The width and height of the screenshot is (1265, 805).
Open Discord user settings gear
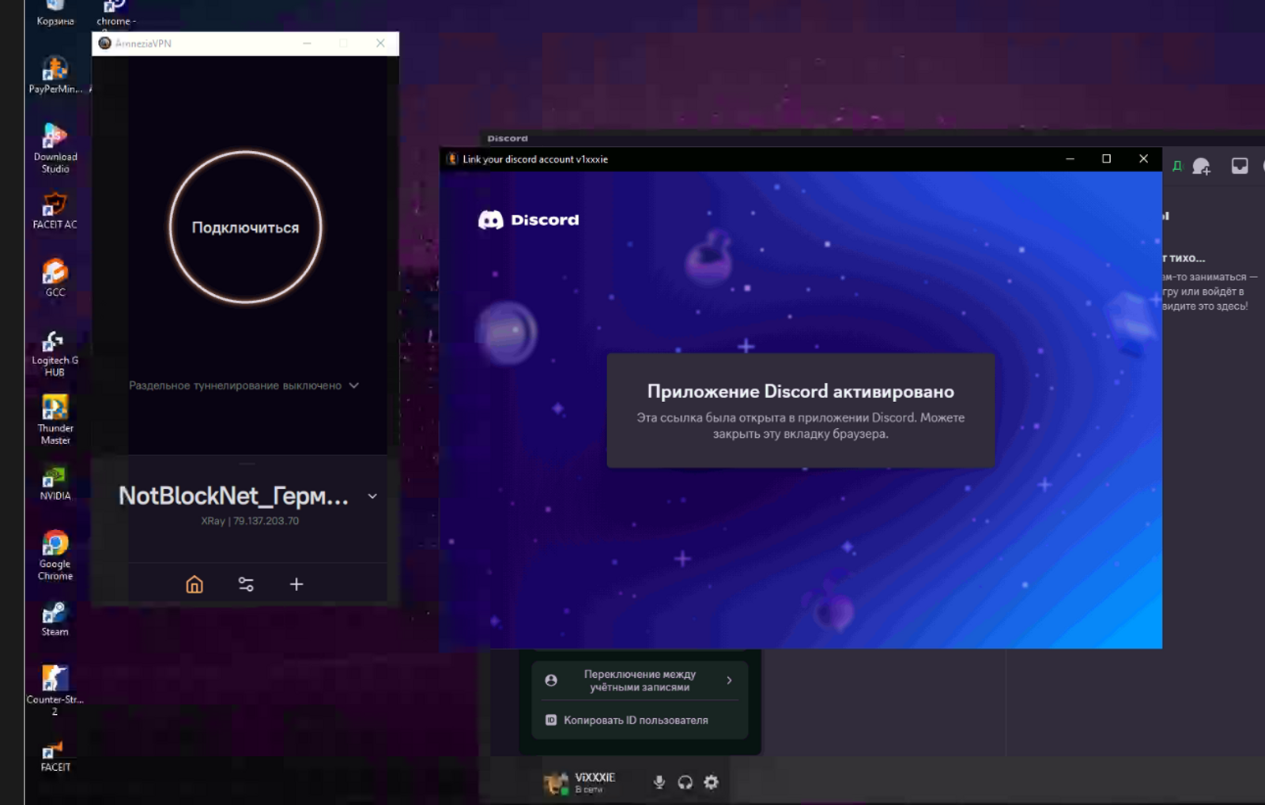point(712,782)
